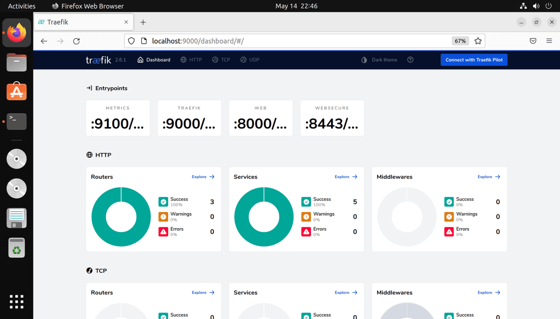Click the Traefik logo
560x319 pixels.
click(x=98, y=59)
